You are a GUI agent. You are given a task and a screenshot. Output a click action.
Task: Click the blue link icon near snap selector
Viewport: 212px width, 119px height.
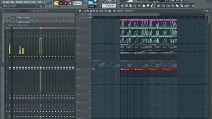pos(90,2)
